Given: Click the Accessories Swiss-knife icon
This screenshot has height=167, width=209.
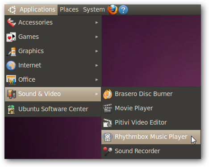Looking at the screenshot, I should tap(11, 22).
